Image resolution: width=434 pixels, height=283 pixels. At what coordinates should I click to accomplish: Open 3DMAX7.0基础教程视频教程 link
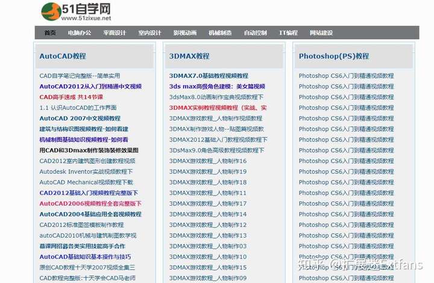coord(209,75)
